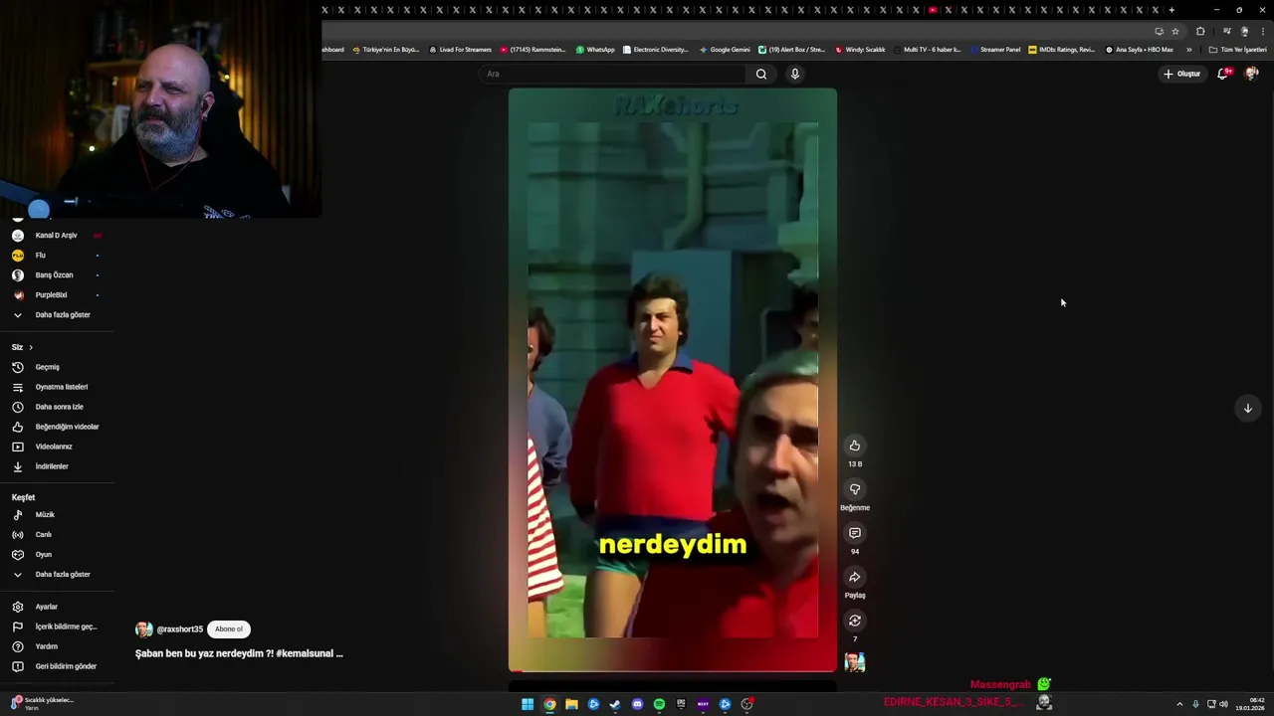This screenshot has height=716, width=1274.
Task: Focus the Ara search field
Action: coord(613,74)
